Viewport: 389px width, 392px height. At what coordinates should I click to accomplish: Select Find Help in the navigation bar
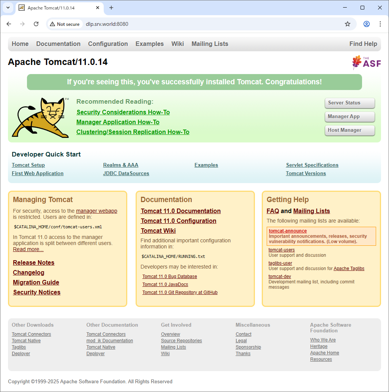click(363, 44)
